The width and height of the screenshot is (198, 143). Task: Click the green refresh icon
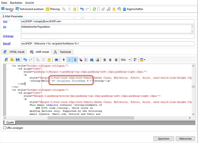click(94, 9)
